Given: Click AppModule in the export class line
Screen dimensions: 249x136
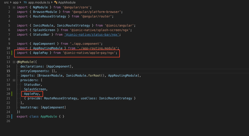Looking at the screenshot, I should pos(49,117).
